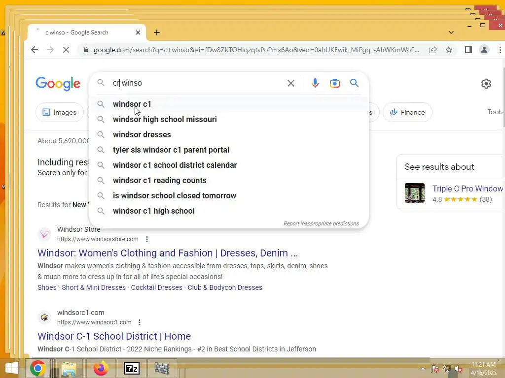The height and width of the screenshot is (378, 505).
Task: Expand the tab search chevron
Action: click(x=451, y=32)
